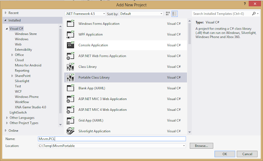
Task: Select the Cloud category
Action: [x=19, y=60]
